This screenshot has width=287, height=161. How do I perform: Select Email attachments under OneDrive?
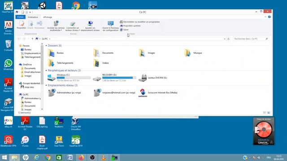pyautogui.click(x=30, y=72)
